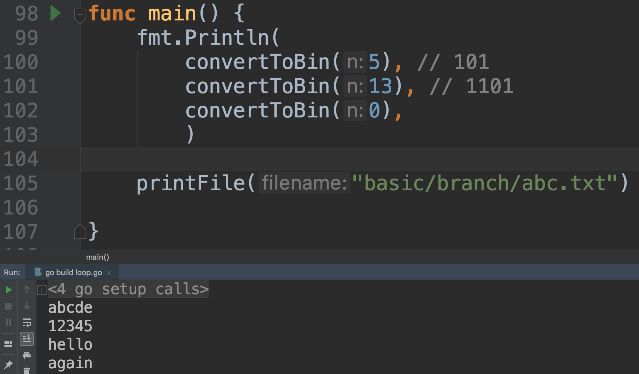Click the Restore Layout icon in Run panel
The width and height of the screenshot is (639, 374).
[9, 344]
